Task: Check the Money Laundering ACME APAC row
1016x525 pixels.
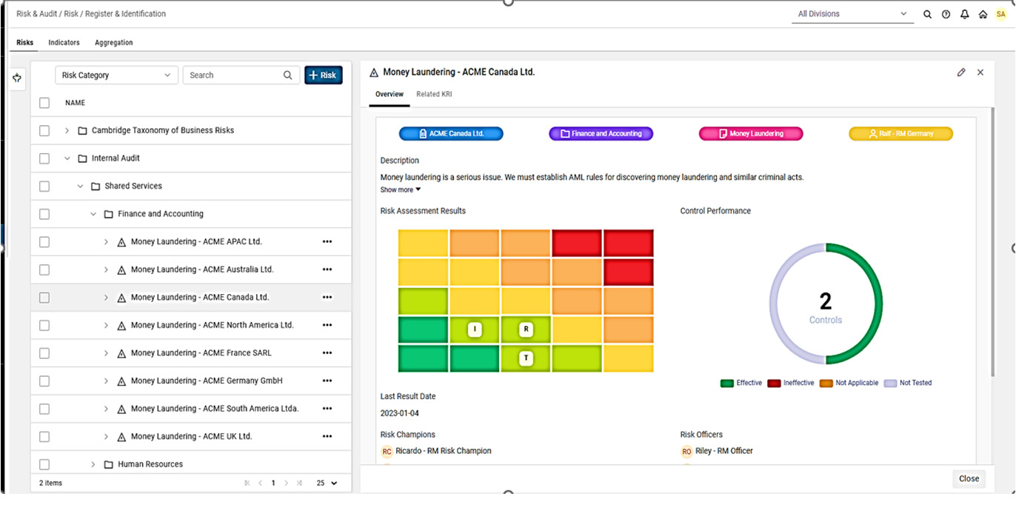Action: coord(44,242)
